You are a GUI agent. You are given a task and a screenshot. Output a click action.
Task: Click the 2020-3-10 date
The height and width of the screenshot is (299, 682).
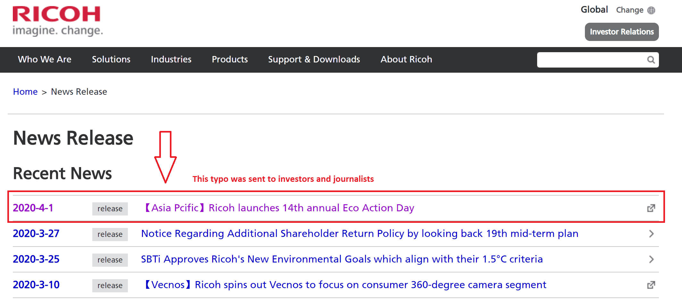pyautogui.click(x=36, y=285)
